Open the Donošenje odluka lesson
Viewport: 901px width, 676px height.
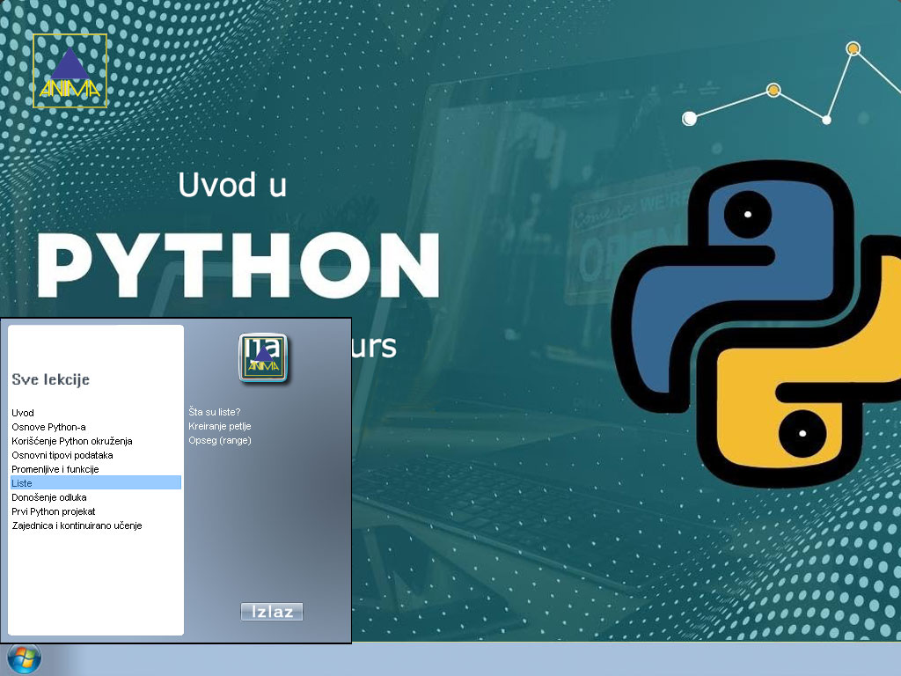[x=49, y=497]
